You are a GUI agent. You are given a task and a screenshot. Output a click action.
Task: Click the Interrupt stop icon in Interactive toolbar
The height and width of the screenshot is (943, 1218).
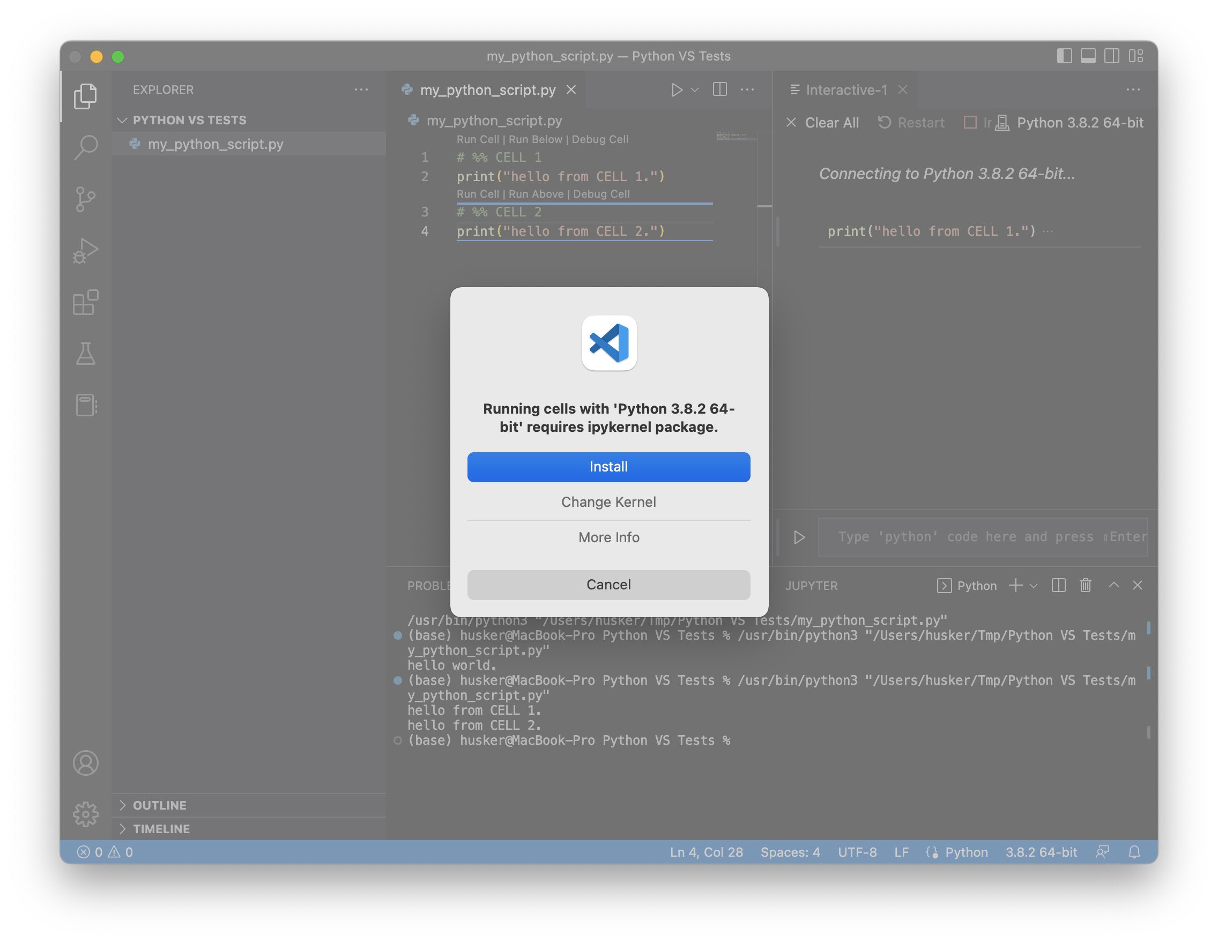coord(970,123)
